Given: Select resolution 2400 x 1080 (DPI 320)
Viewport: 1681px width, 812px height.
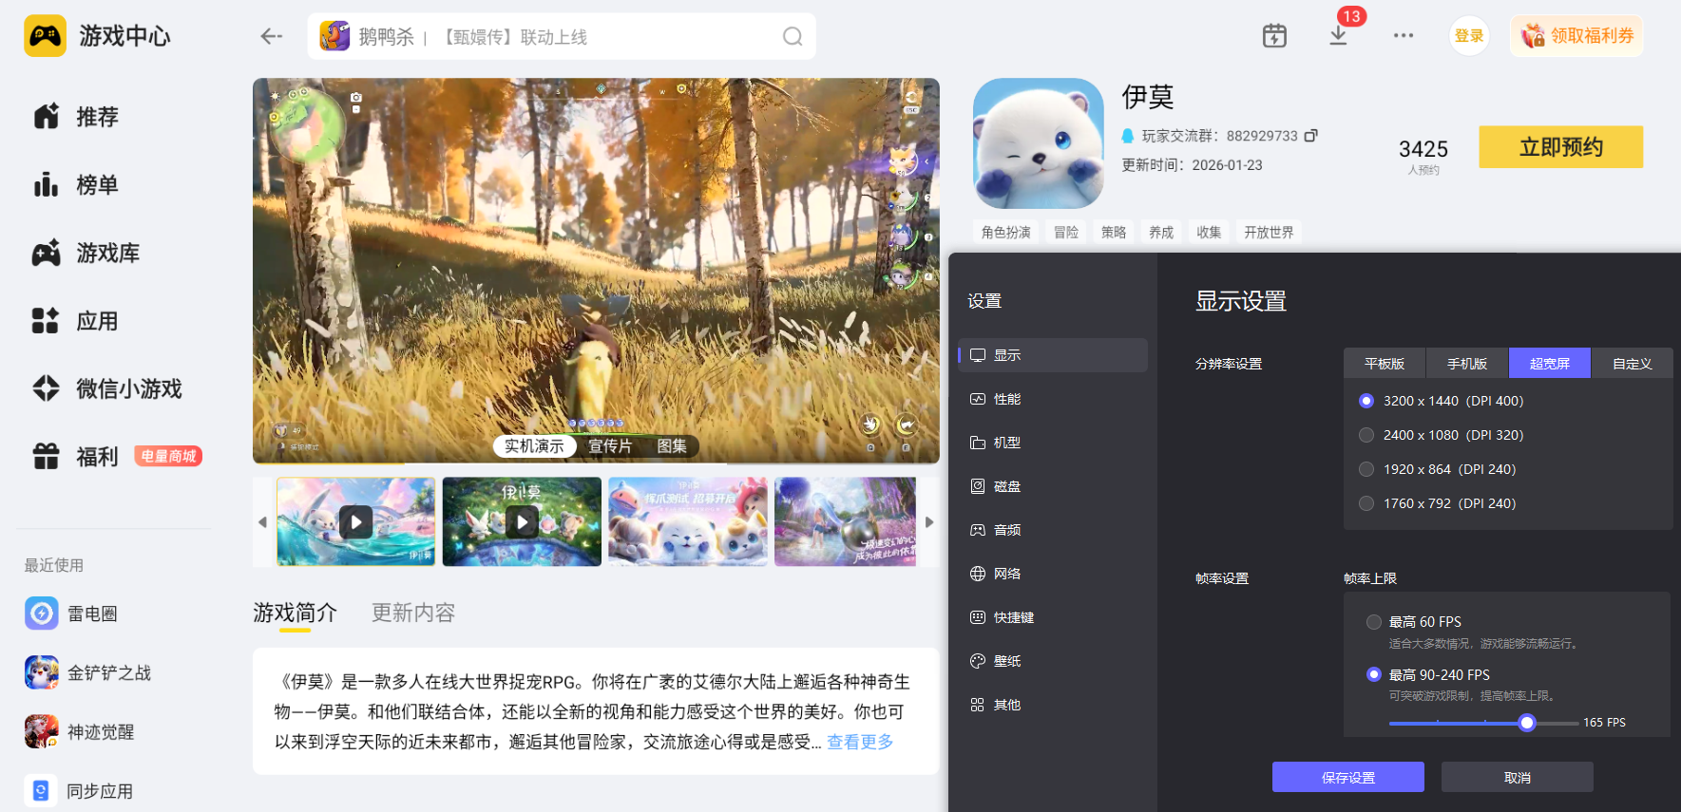Looking at the screenshot, I should click(x=1366, y=435).
